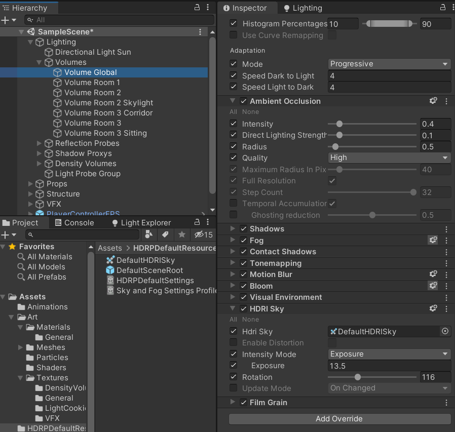Expand the Reflection Probes hierarchy item
This screenshot has width=455, height=432.
[40, 143]
